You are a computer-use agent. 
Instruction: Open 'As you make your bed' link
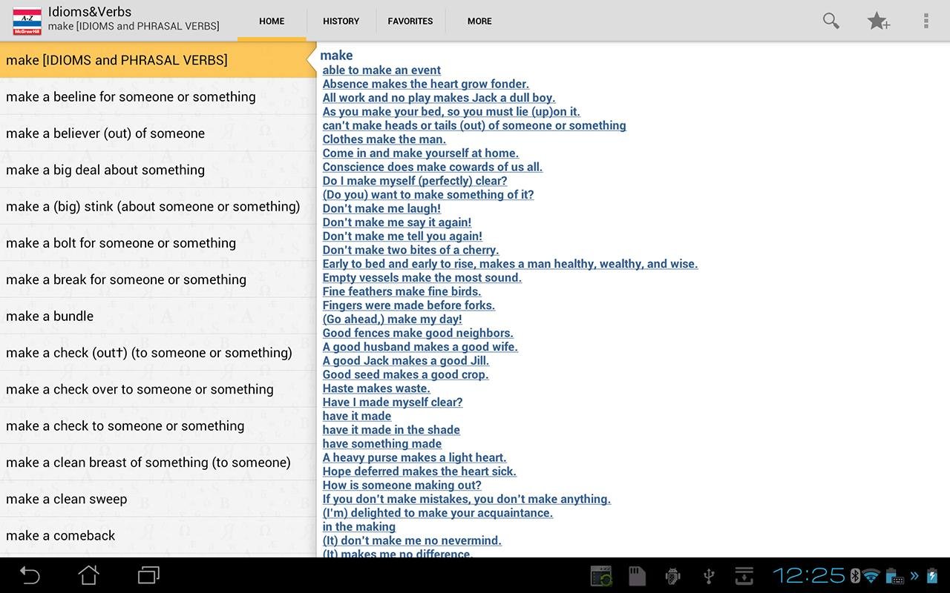451,112
